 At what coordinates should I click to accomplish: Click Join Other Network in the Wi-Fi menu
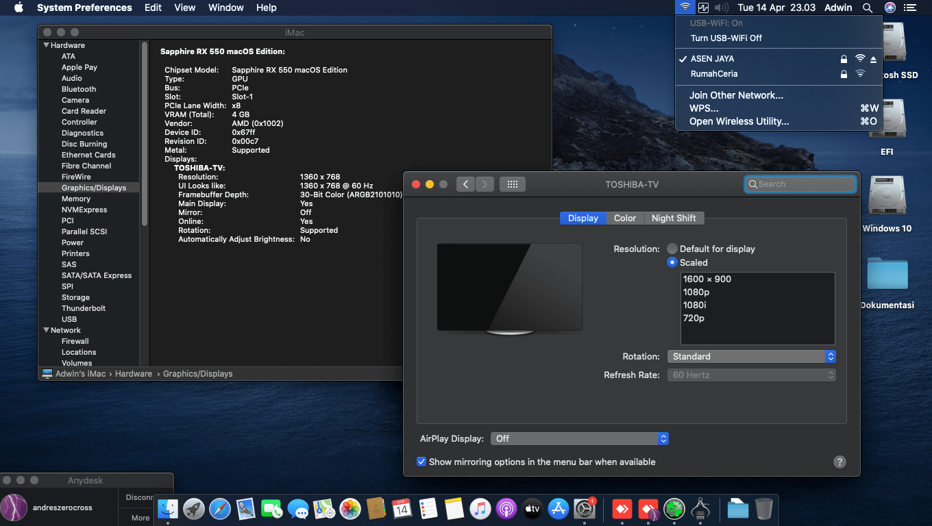click(735, 95)
